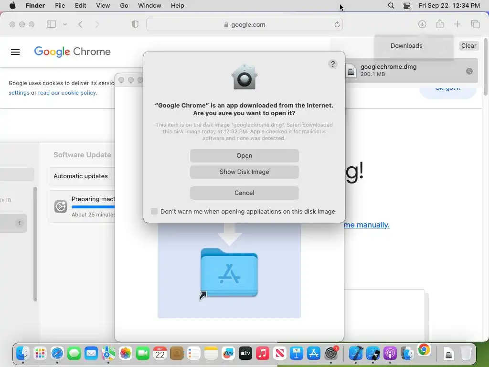Open Safari from the Dock
Screen dimensions: 489x367
click(57, 353)
